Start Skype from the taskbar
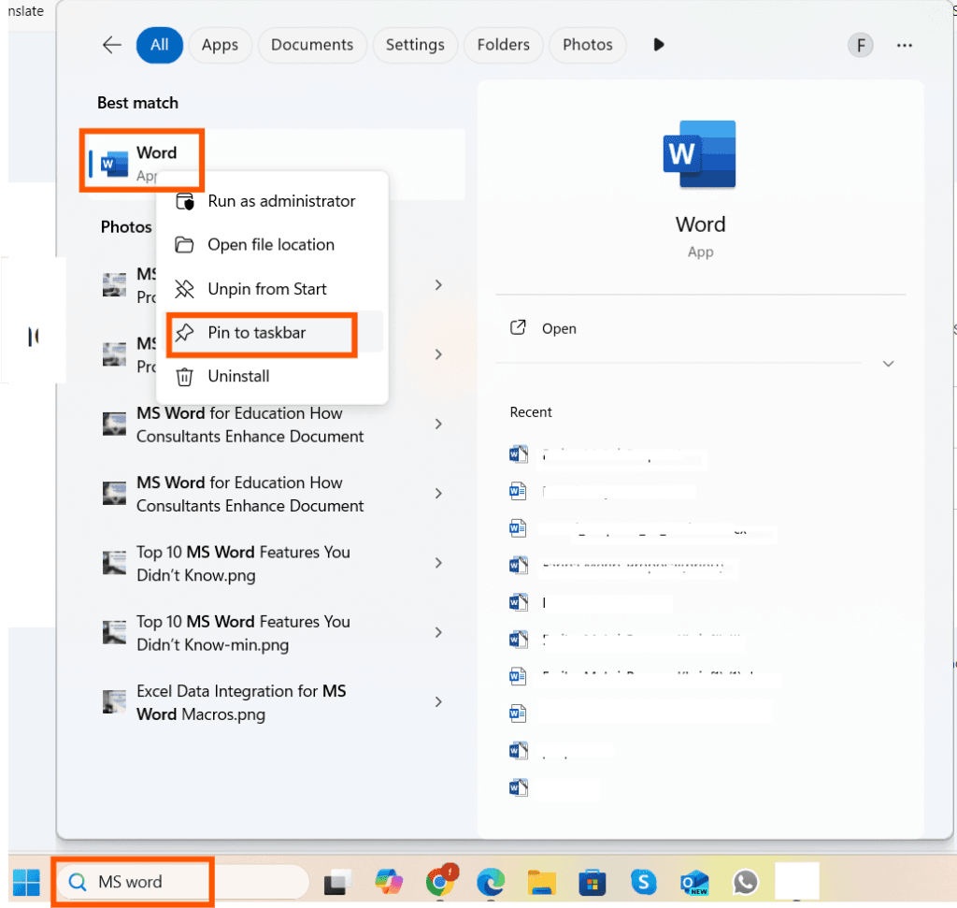 [643, 882]
